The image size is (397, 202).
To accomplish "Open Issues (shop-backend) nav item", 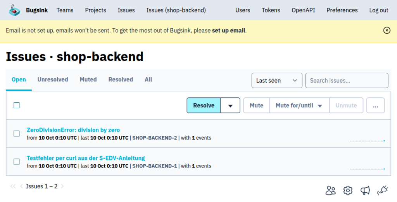I will coord(176,10).
